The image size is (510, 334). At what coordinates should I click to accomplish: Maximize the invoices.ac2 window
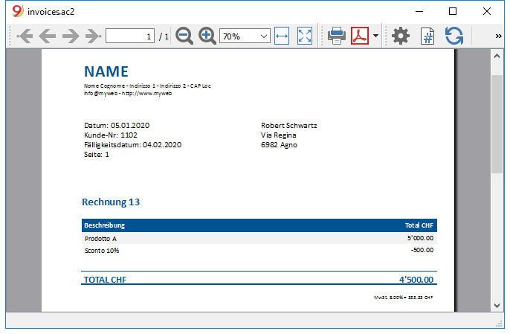[x=453, y=11]
